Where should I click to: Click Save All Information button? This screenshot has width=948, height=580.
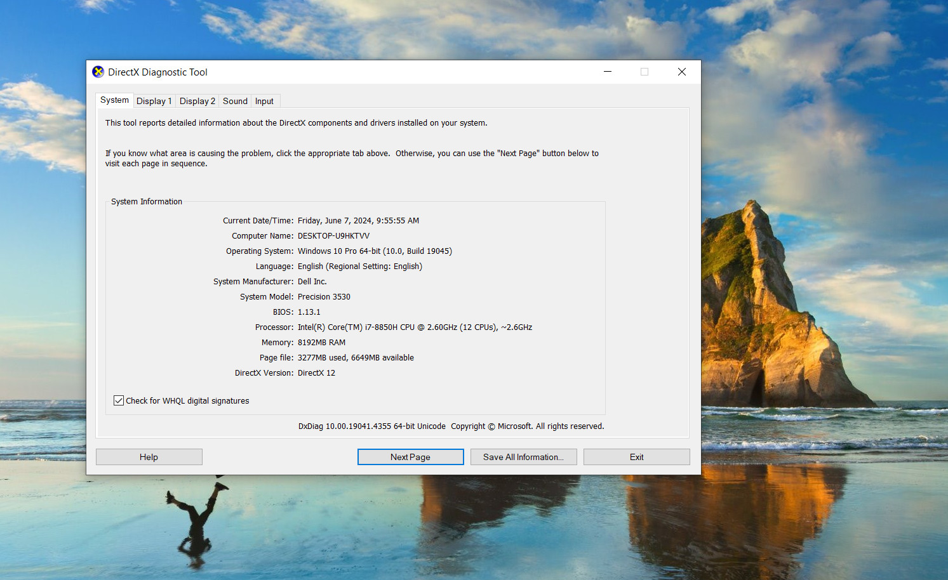[523, 457]
